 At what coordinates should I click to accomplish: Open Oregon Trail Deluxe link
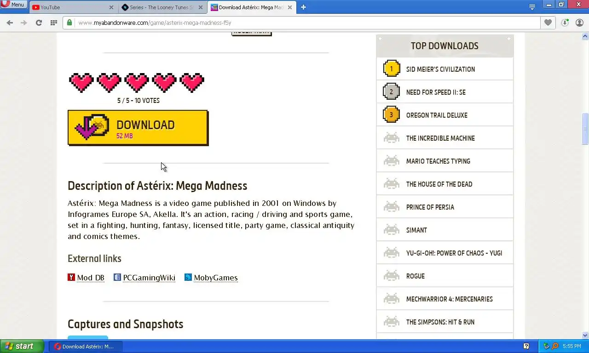[x=437, y=115]
